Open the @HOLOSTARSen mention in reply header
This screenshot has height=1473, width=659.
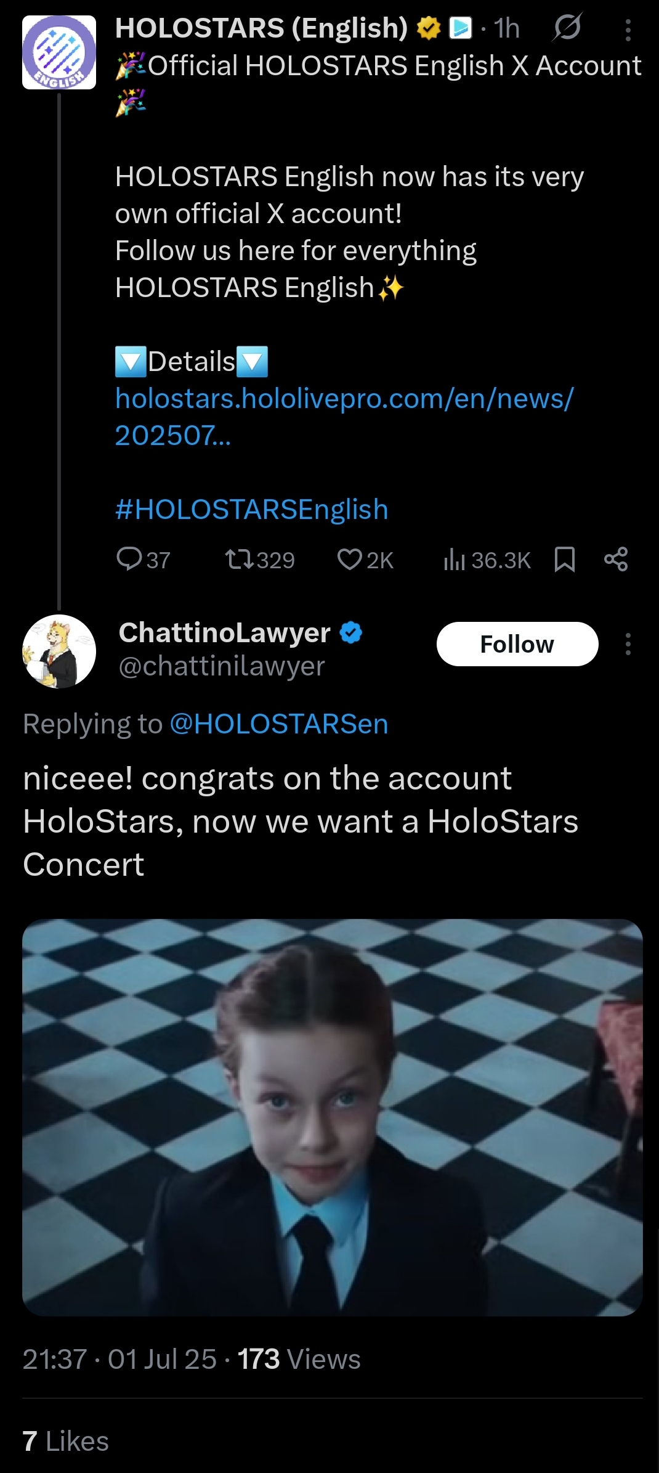pyautogui.click(x=278, y=724)
